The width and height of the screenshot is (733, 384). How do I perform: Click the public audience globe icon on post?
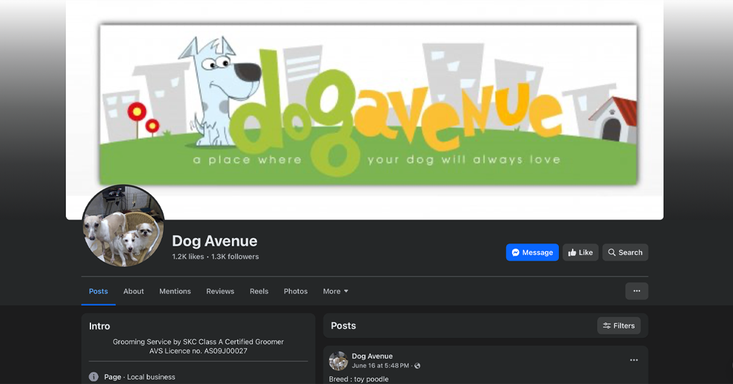(x=418, y=366)
